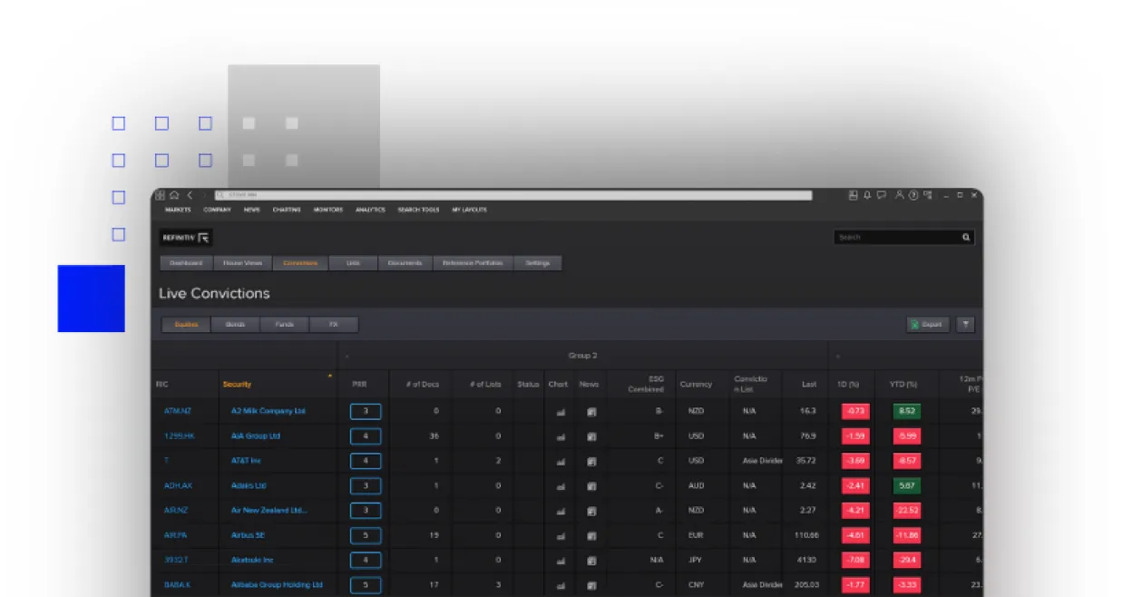The image size is (1132, 597).
Task: Open chart icon for Air New Zealand
Action: point(560,511)
